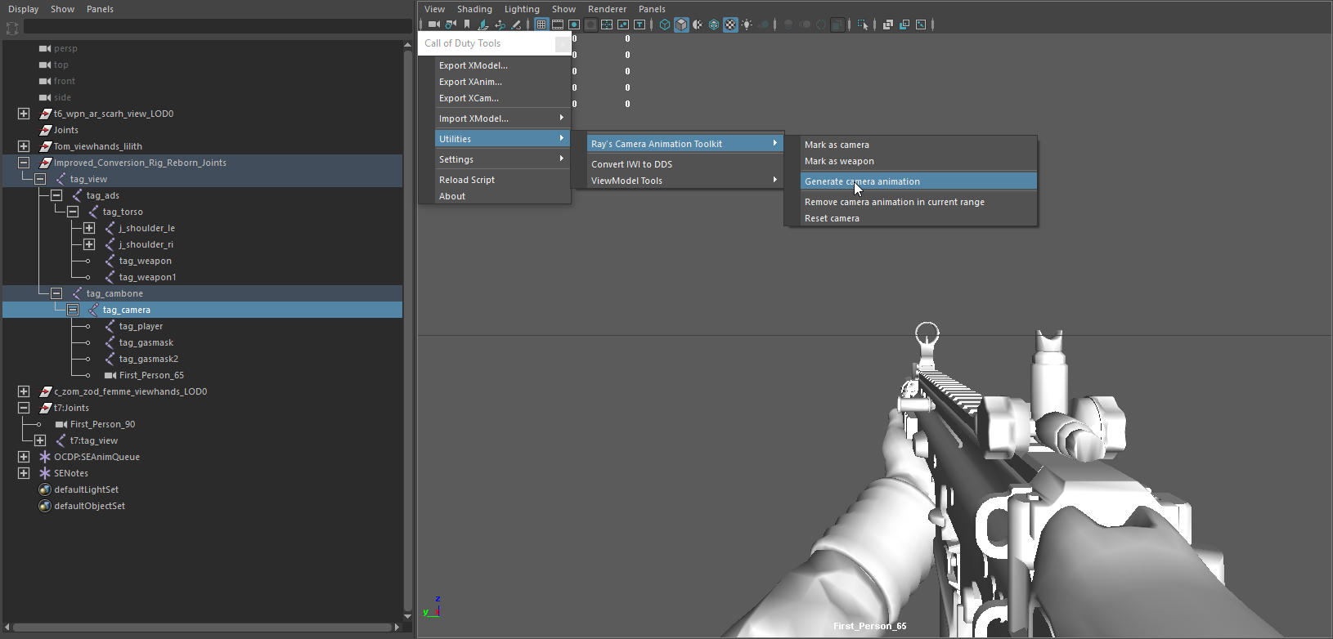Click the OCDP:SEAnimQueue node icon
This screenshot has width=1333, height=639.
click(x=45, y=457)
